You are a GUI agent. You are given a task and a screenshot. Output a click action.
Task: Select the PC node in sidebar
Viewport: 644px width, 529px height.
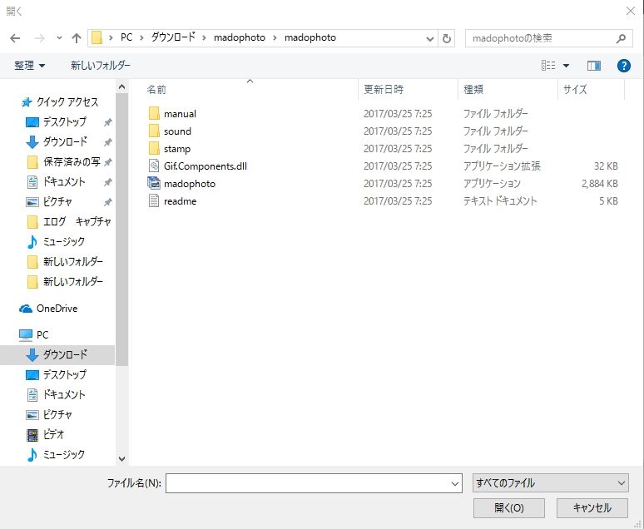42,335
